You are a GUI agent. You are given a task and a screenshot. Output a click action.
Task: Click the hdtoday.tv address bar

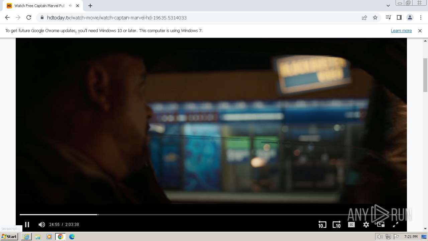[201, 18]
